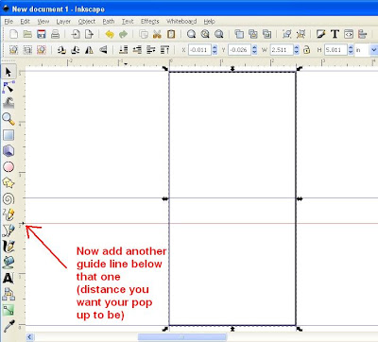Viewport: 378px width, 342px height.
Task: Flip selection horizontally
Action: tap(90, 50)
